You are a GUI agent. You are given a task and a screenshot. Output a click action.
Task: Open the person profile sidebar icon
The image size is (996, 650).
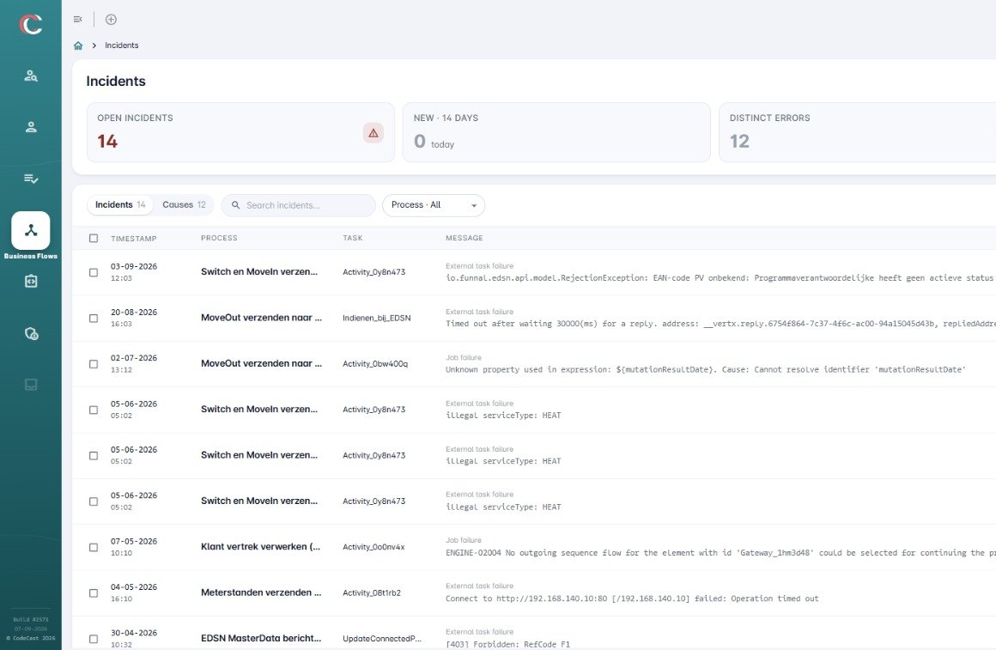click(x=31, y=127)
